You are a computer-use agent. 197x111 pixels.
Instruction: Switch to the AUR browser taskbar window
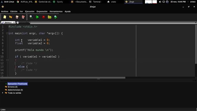click(x=25, y=2)
